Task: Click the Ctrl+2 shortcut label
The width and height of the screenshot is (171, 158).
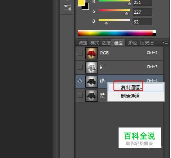Action: [x=152, y=53]
